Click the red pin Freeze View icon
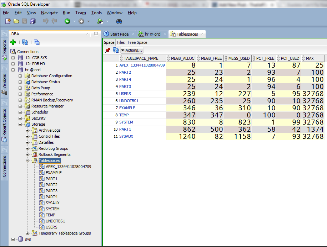 click(x=108, y=50)
